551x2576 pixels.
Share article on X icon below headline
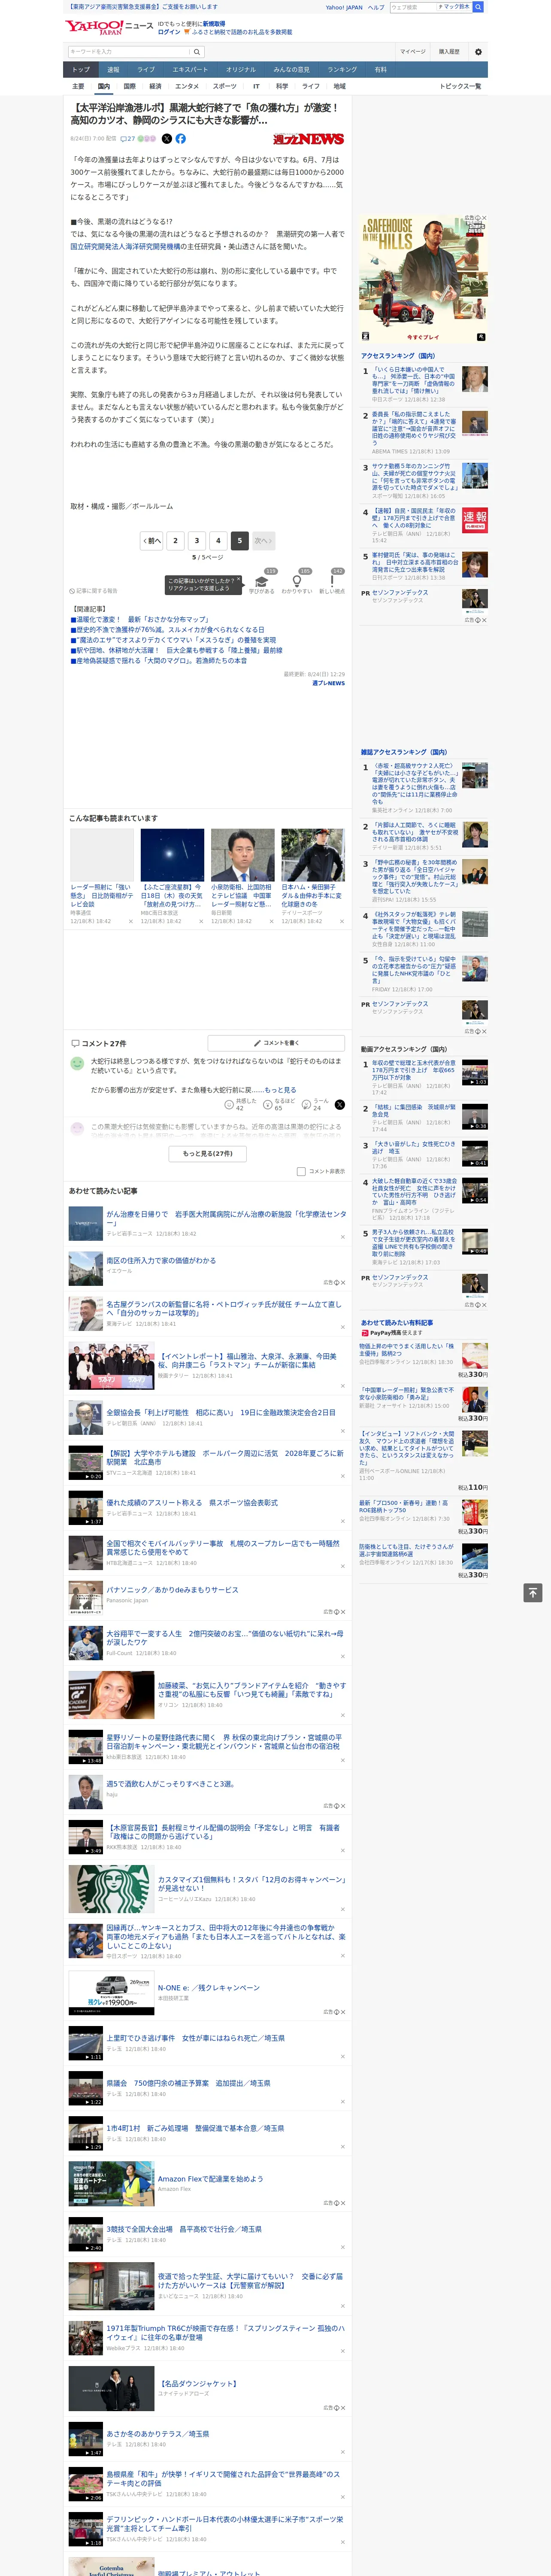167,139
